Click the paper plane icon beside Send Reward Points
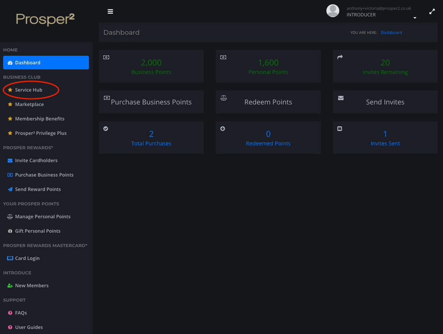 click(x=10, y=189)
